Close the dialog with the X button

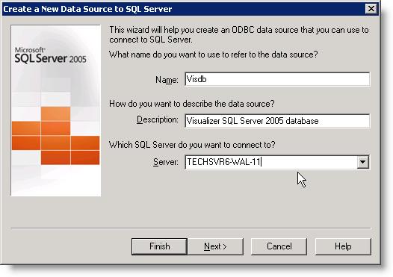click(371, 9)
